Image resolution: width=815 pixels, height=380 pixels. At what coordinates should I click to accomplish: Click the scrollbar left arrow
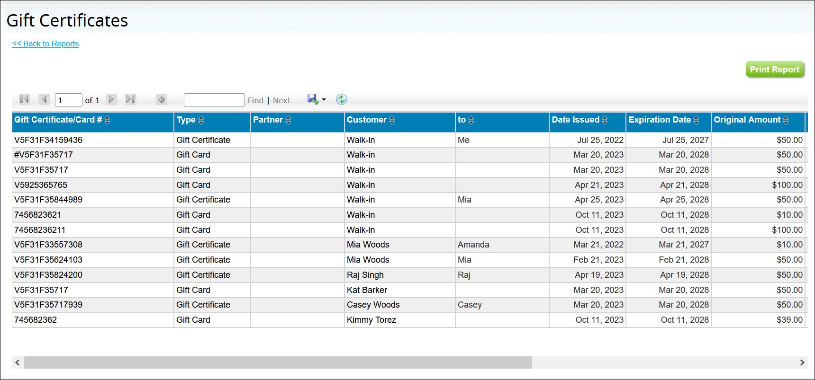coord(18,362)
